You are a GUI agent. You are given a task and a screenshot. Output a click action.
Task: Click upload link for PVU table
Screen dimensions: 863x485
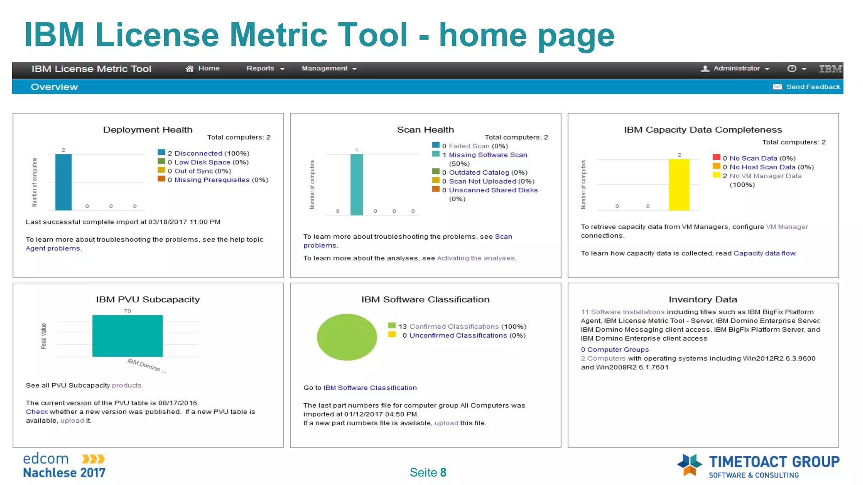(x=72, y=421)
